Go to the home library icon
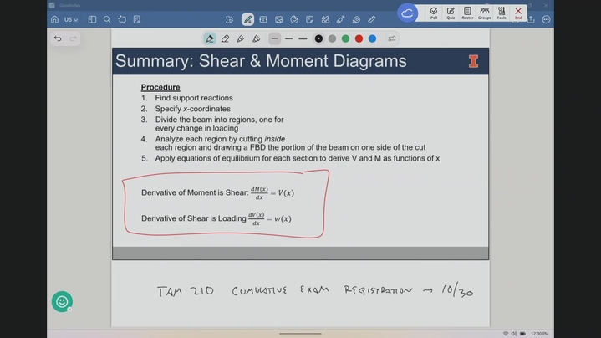This screenshot has height=338, width=601. (54, 19)
